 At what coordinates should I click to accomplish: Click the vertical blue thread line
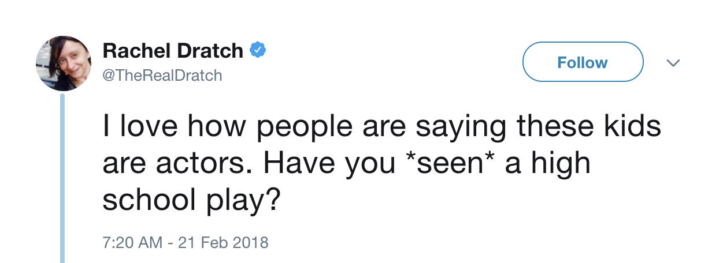[62, 179]
